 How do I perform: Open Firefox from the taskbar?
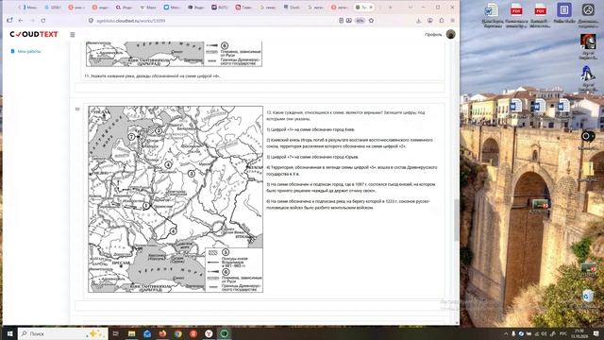[162, 333]
